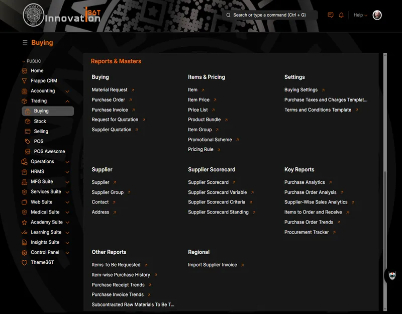Open the notifications bell icon
402x314 pixels.
click(x=341, y=15)
